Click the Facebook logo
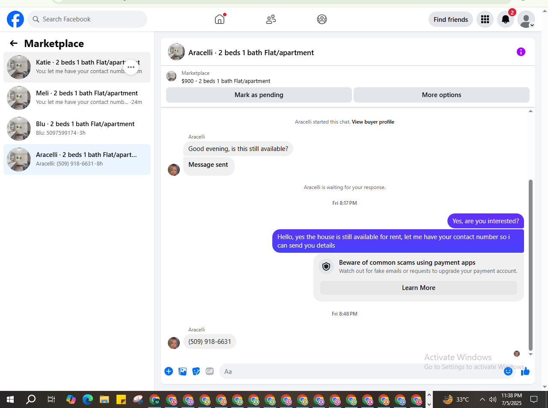Screen dimensions: 548x408 click(15, 19)
